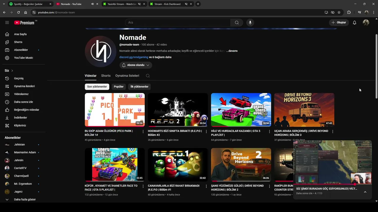The height and width of the screenshot is (212, 378).
Task: Switch to the Videolar channel tab
Action: tap(91, 76)
